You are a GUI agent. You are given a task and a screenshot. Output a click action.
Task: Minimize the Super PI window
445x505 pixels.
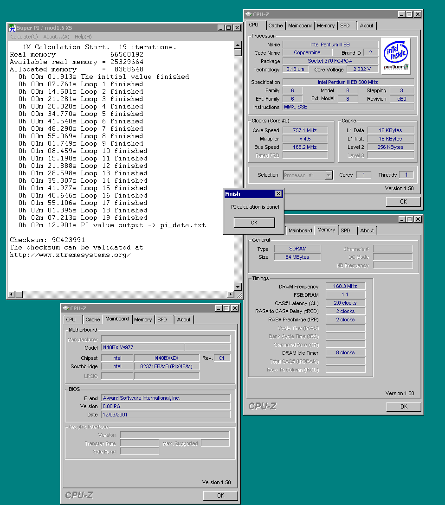pos(221,28)
